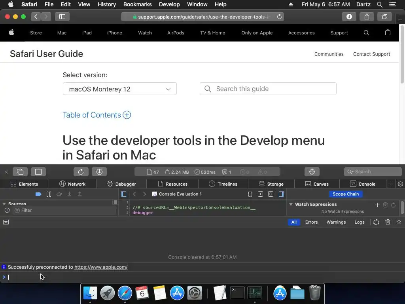Open the https://www.apple.com/ link in console
This screenshot has width=405, height=304.
(101, 267)
